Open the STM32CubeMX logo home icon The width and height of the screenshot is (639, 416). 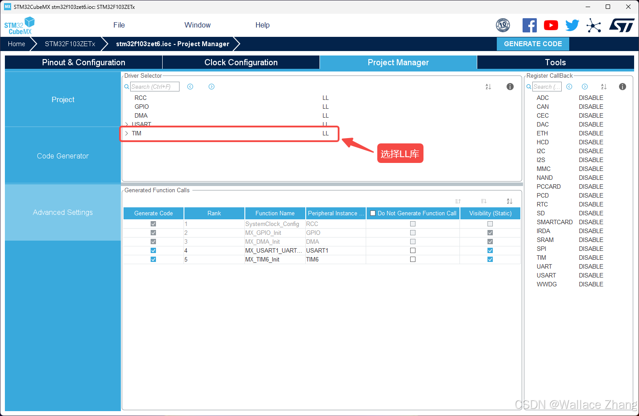pos(20,25)
